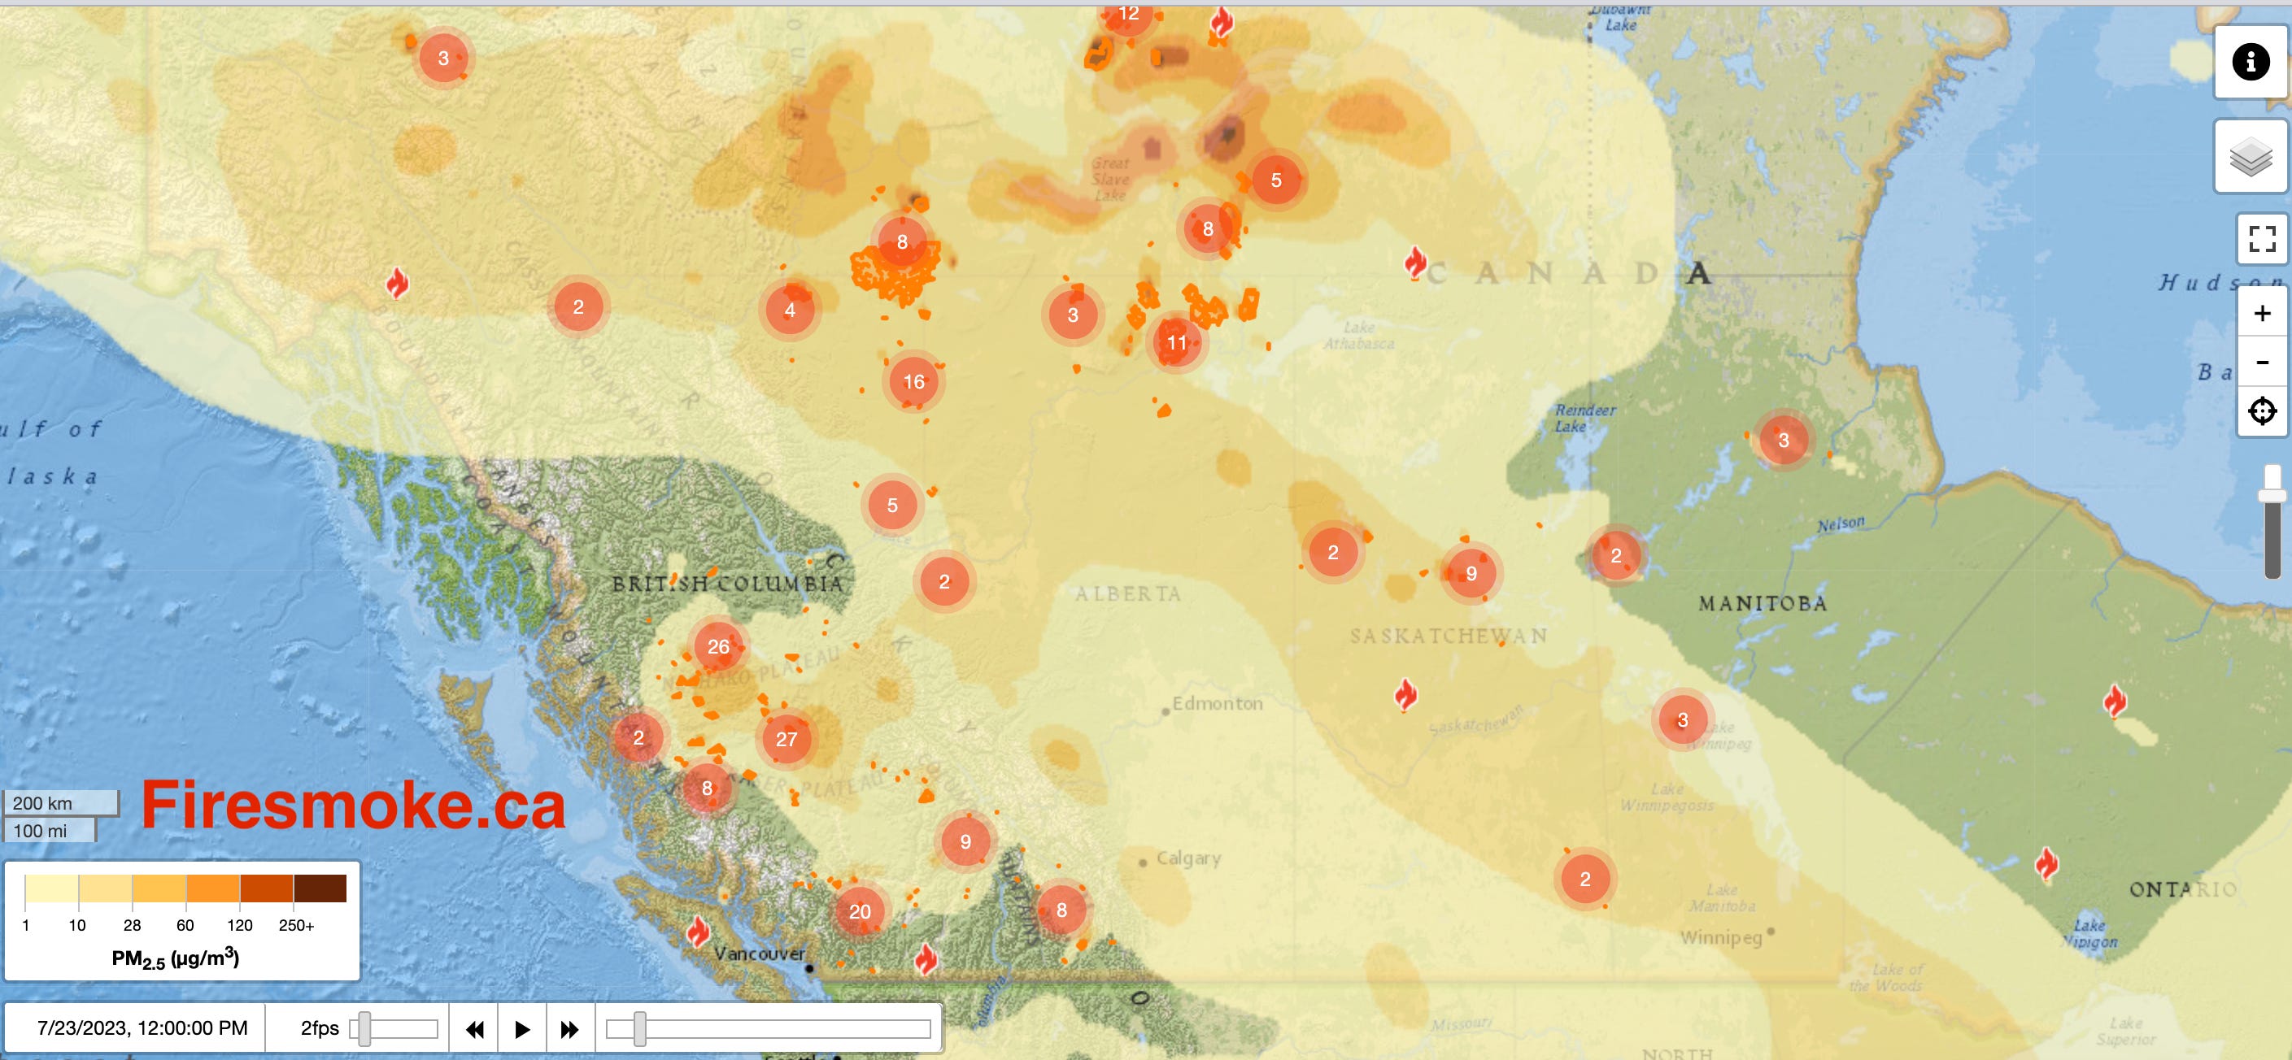This screenshot has width=2292, height=1060.
Task: Play the smoke forecast animation
Action: click(x=522, y=1029)
